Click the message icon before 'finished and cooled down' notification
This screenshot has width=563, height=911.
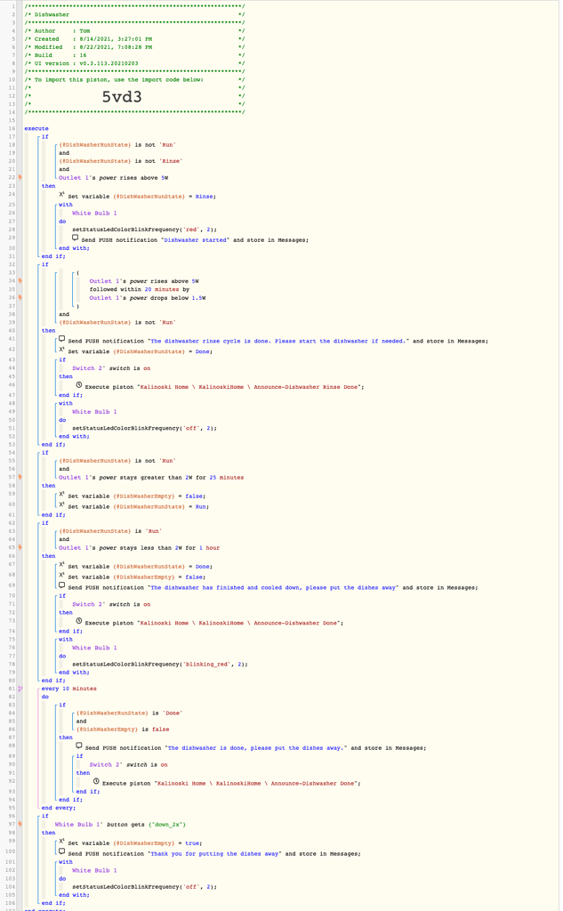click(61, 585)
